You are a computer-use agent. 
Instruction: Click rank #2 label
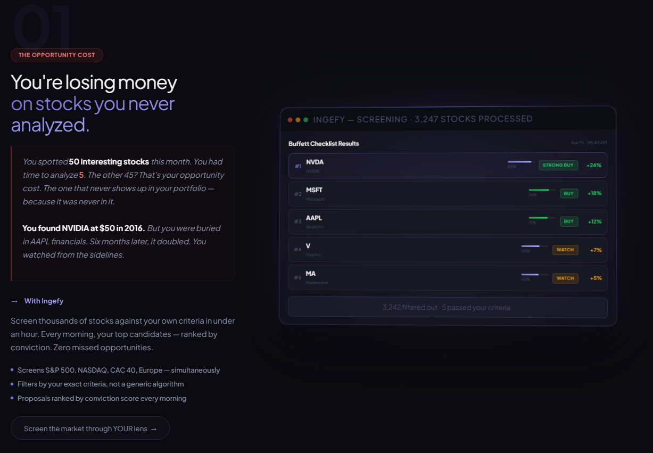[x=298, y=194]
